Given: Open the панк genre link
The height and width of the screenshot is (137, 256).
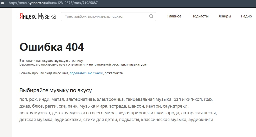Looking at the screenshot, I should (73, 106).
